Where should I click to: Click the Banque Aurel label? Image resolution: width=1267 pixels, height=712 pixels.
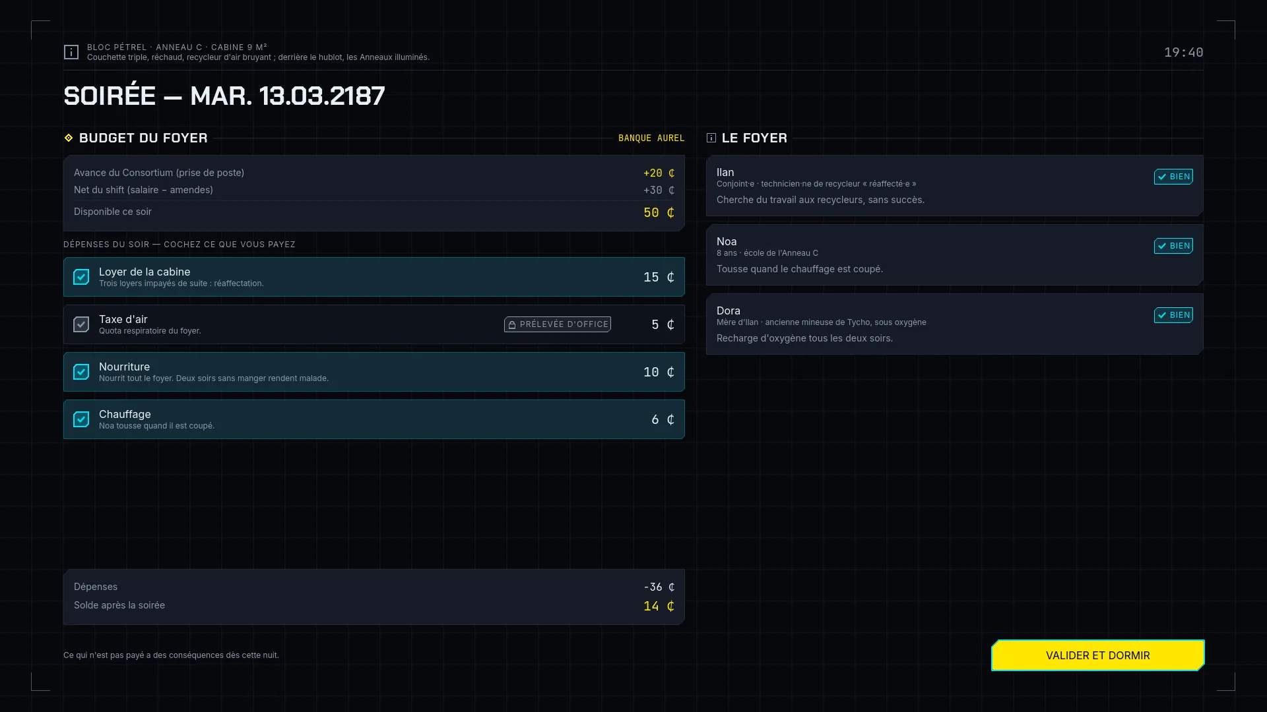pos(651,138)
